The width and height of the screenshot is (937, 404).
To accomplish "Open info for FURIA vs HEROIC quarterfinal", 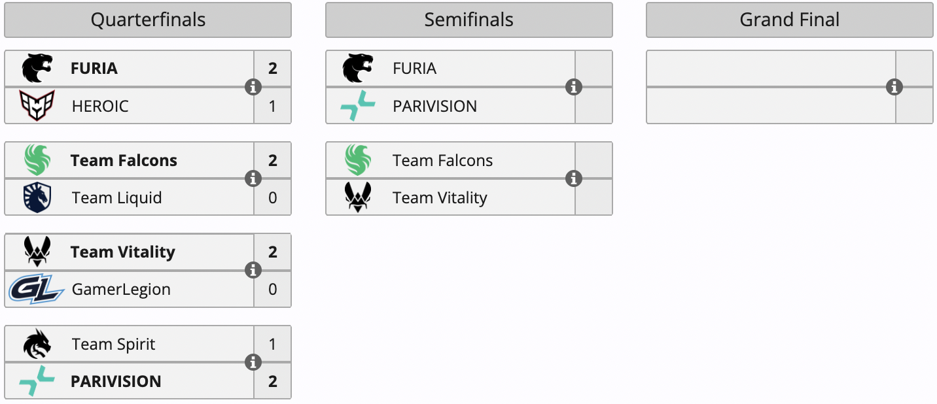I will pos(253,87).
